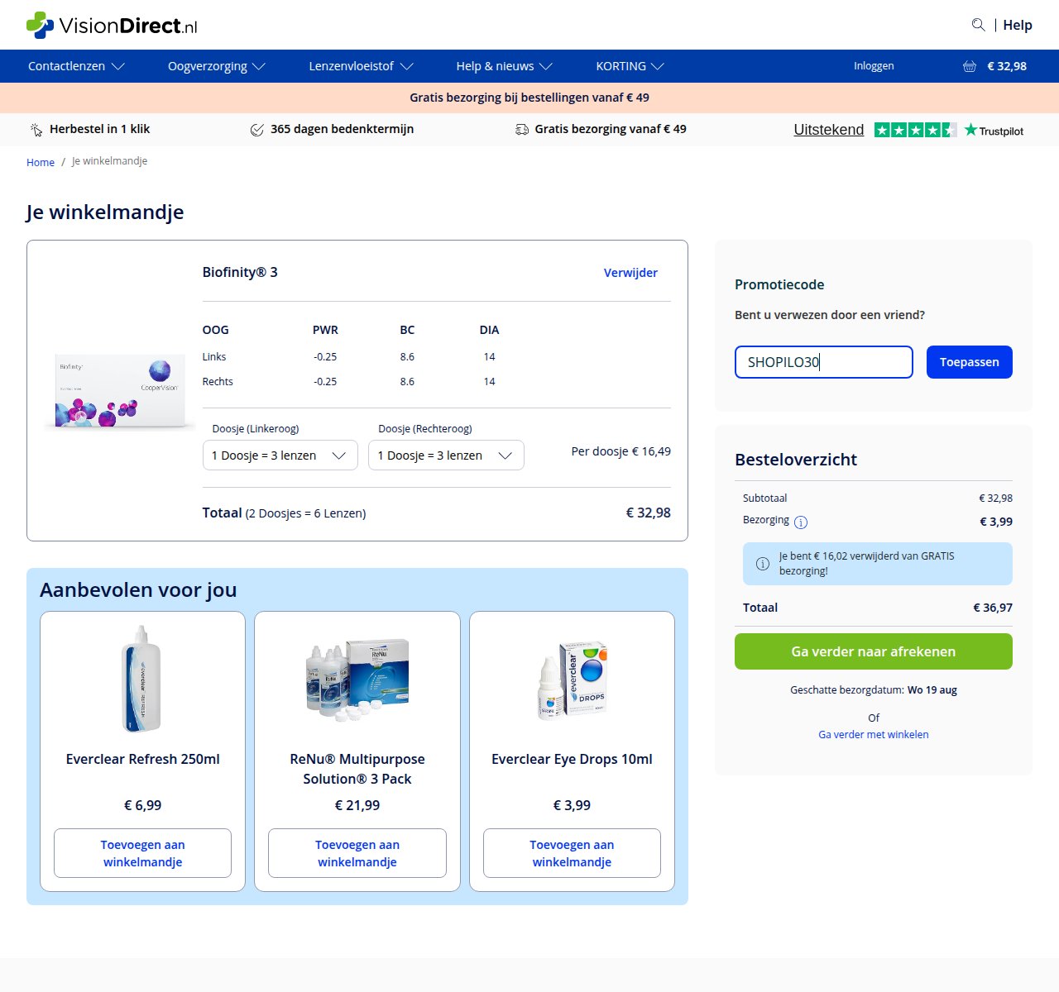Click the delivery truck icon
1059x992 pixels.
click(x=522, y=130)
